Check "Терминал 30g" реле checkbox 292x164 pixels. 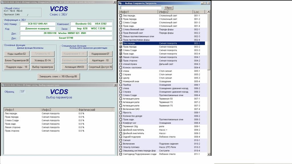click(x=121, y=126)
